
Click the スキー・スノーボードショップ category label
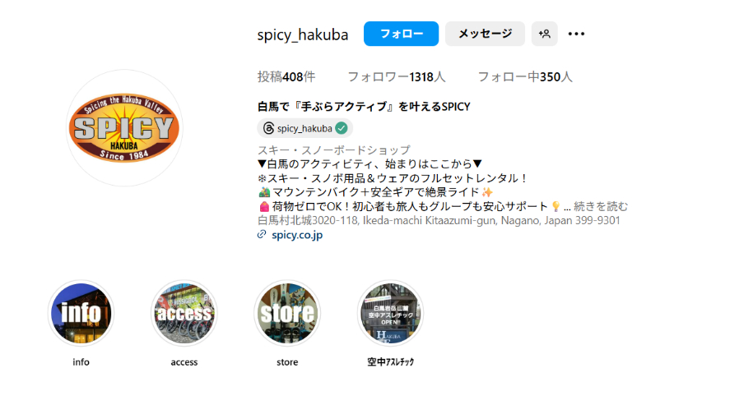pyautogui.click(x=333, y=150)
